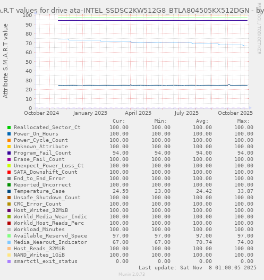Click the Last update timestamp text
Viewport: 264px width, 280px height.
click(x=198, y=268)
